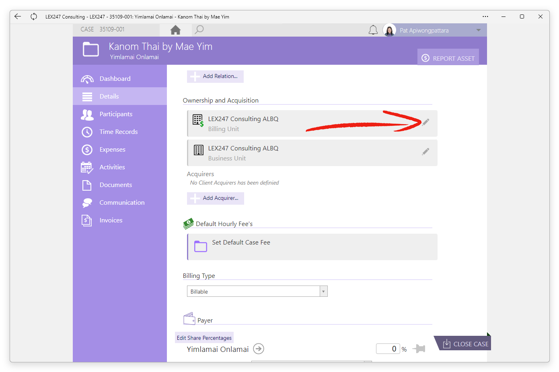The image size is (559, 372).
Task: Click the CASE 35109-001 label
Action: [103, 29]
